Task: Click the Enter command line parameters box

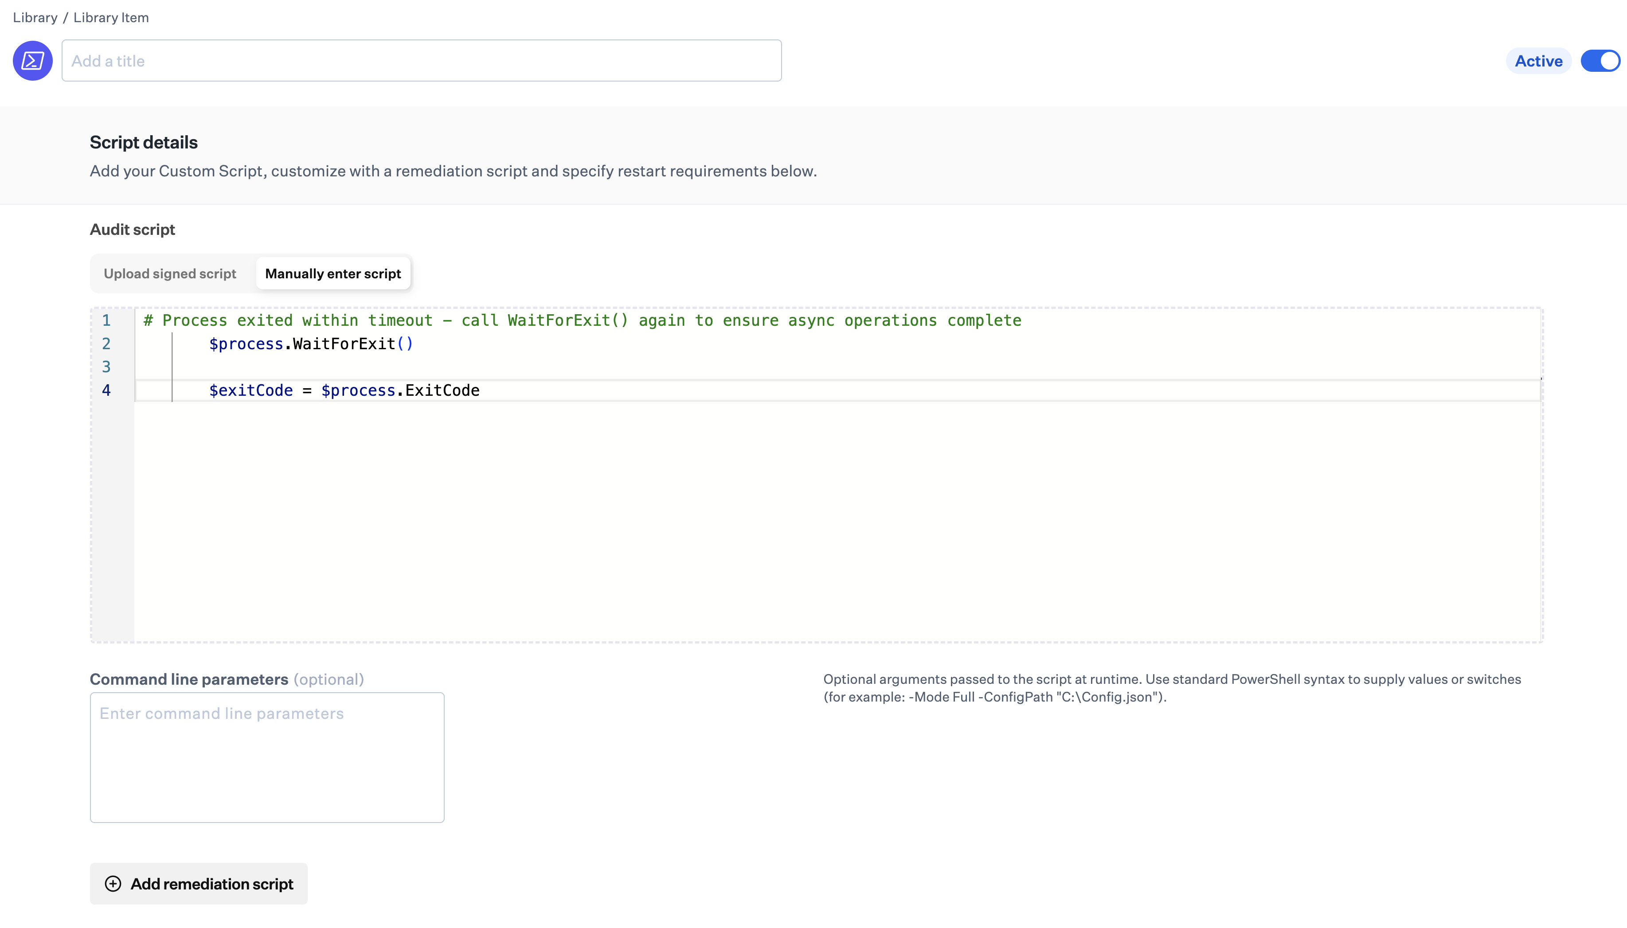Action: [x=267, y=757]
